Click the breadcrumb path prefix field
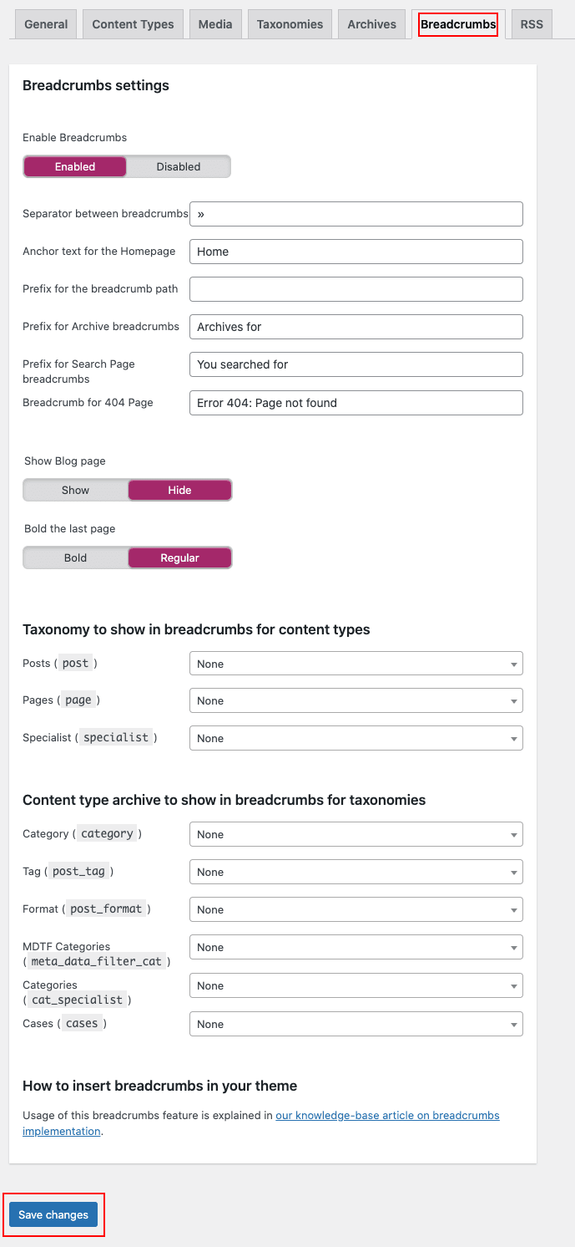The image size is (575, 1247). point(356,289)
